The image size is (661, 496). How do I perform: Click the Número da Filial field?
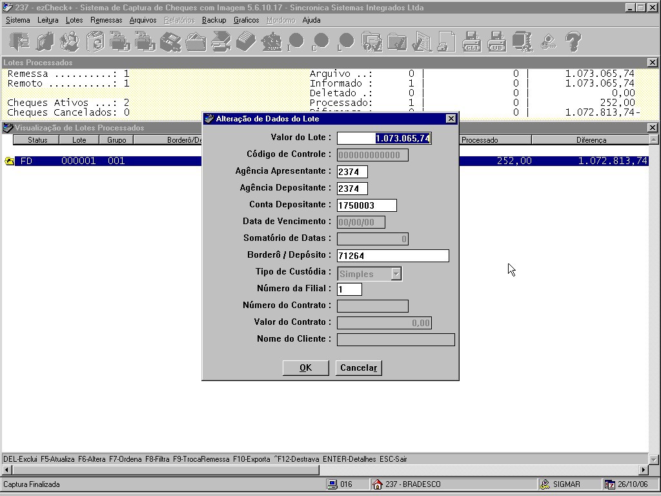[349, 289]
